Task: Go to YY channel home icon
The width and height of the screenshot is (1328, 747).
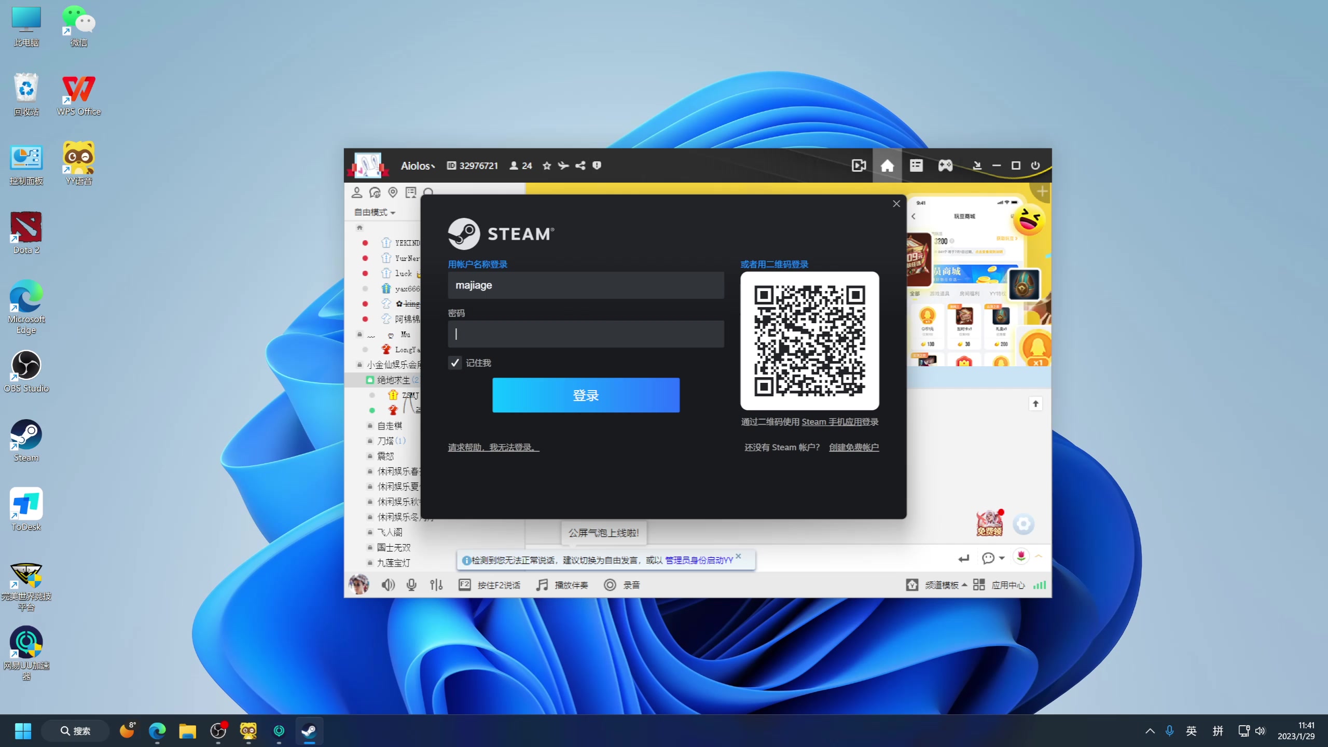Action: coord(887,165)
